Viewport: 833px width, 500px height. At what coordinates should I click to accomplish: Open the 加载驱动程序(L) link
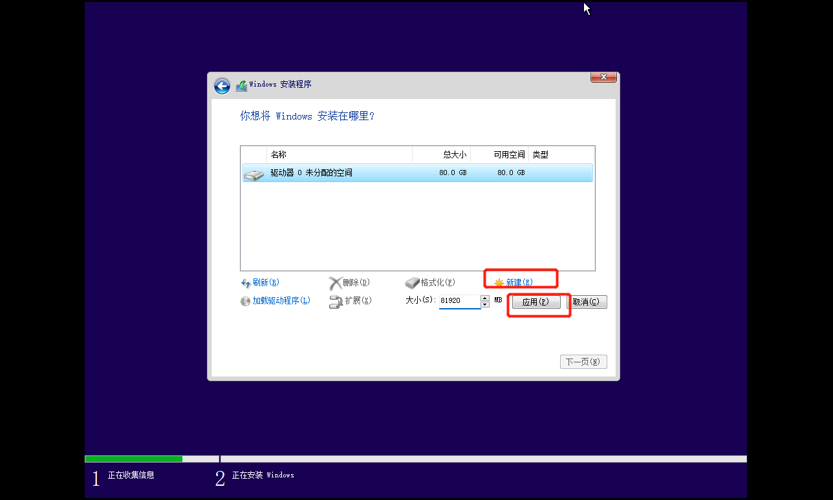pyautogui.click(x=281, y=301)
